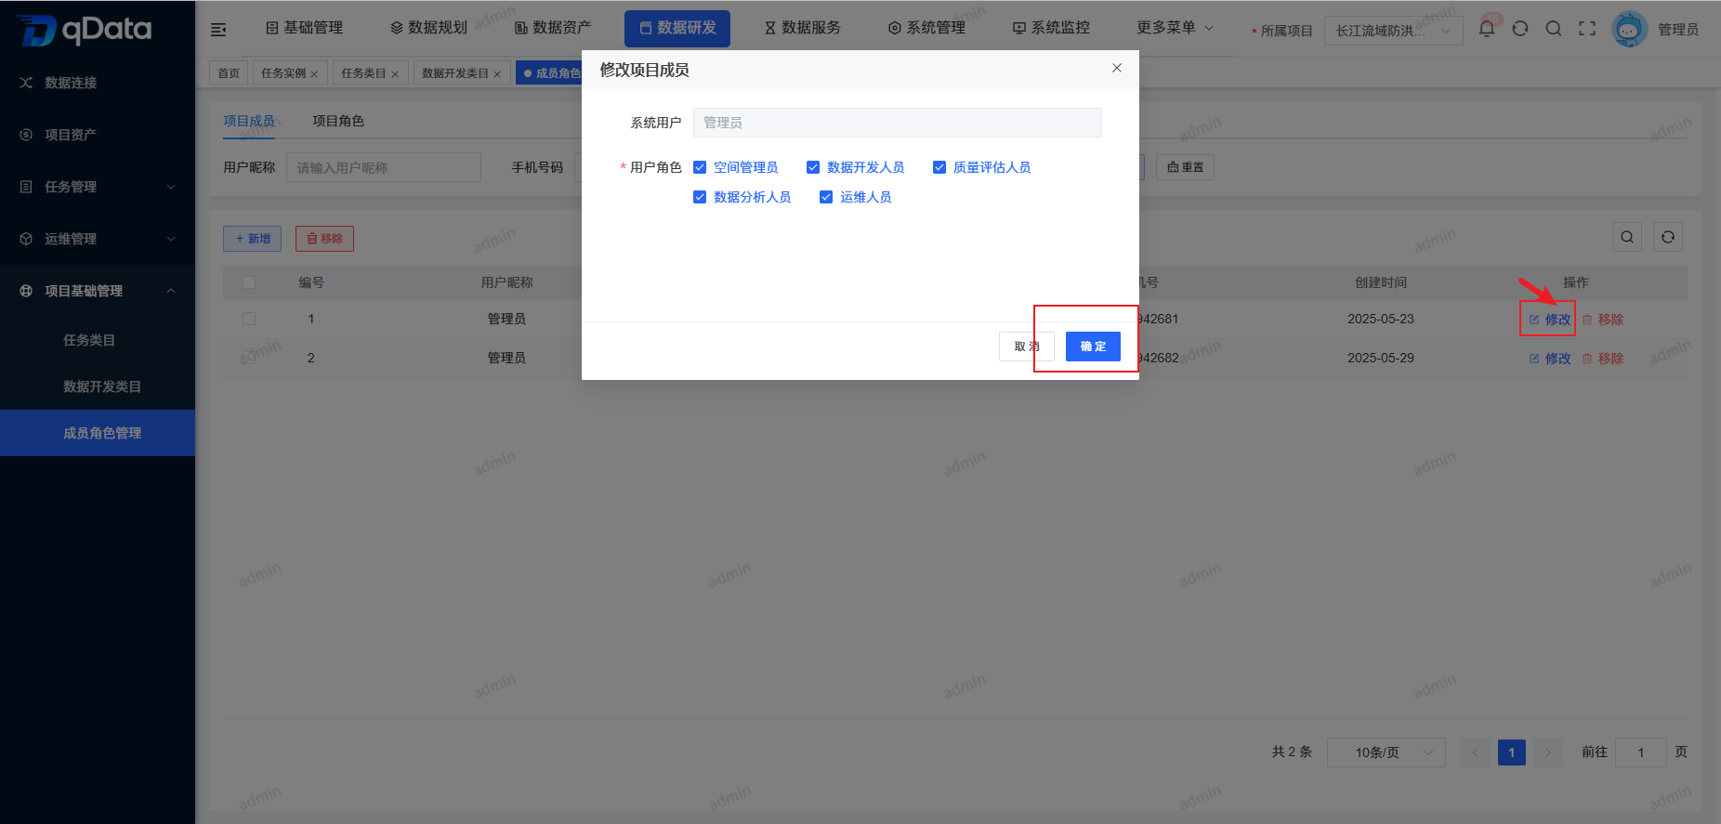This screenshot has width=1721, height=824.
Task: Close the 任务类目 tab
Action: pos(395,74)
